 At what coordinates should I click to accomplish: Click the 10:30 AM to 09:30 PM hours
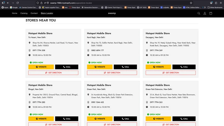[x=159, y=55]
